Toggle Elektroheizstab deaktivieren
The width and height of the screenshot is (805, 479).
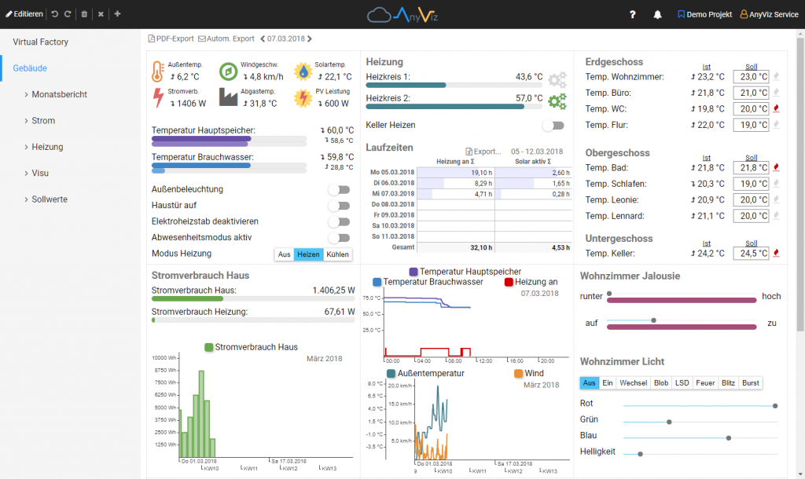[339, 221]
